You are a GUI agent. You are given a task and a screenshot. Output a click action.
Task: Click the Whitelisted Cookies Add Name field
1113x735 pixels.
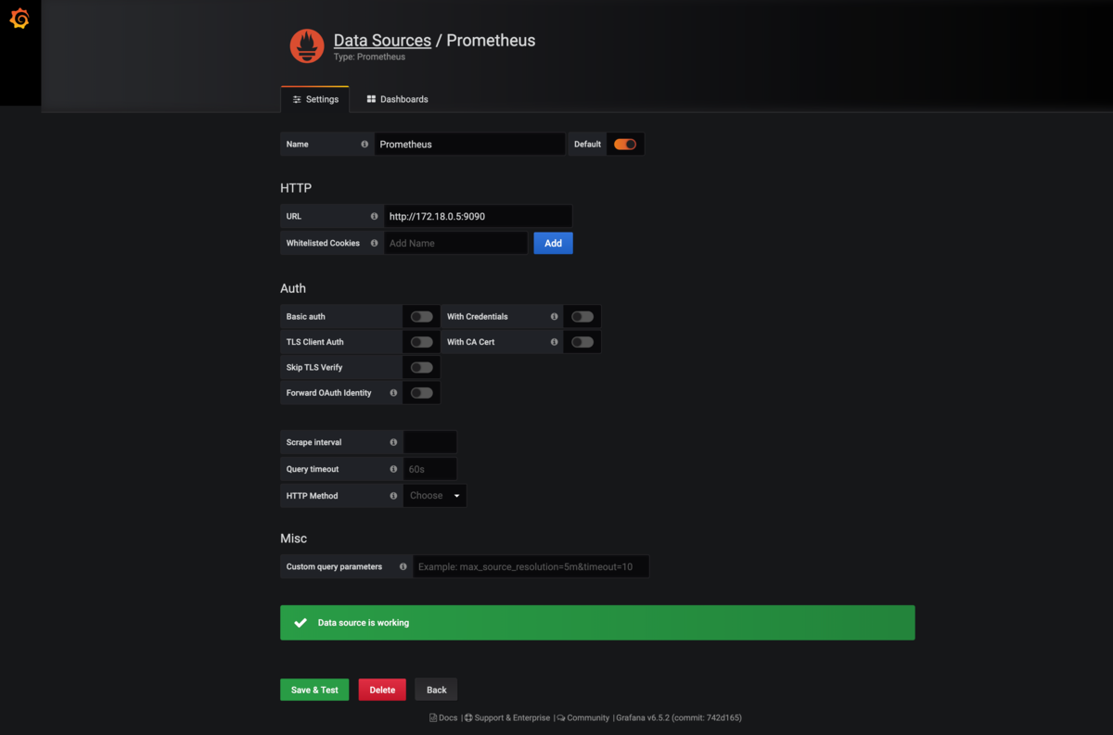pyautogui.click(x=456, y=243)
